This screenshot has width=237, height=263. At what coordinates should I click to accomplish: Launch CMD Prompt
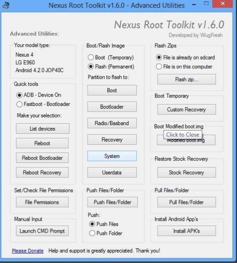point(42,231)
